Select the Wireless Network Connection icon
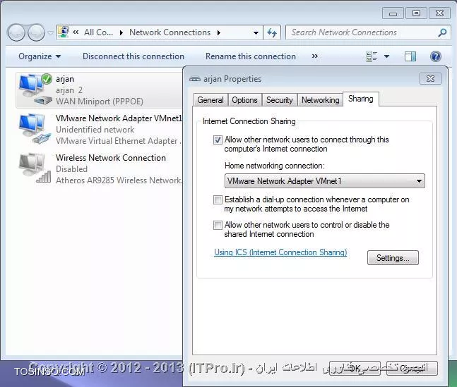Image resolution: width=457 pixels, height=387 pixels. [35, 168]
